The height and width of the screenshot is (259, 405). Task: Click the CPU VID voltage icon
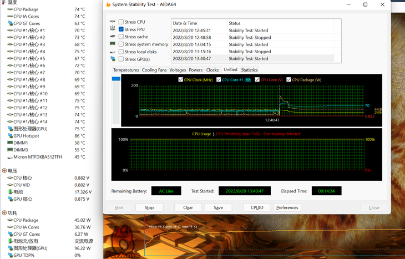(x=10, y=185)
